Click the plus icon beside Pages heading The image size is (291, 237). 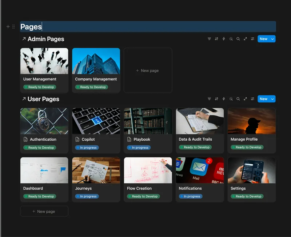click(8, 27)
